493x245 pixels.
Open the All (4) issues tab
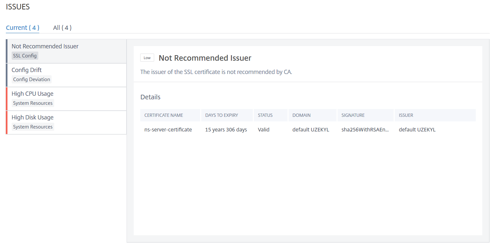[62, 28]
